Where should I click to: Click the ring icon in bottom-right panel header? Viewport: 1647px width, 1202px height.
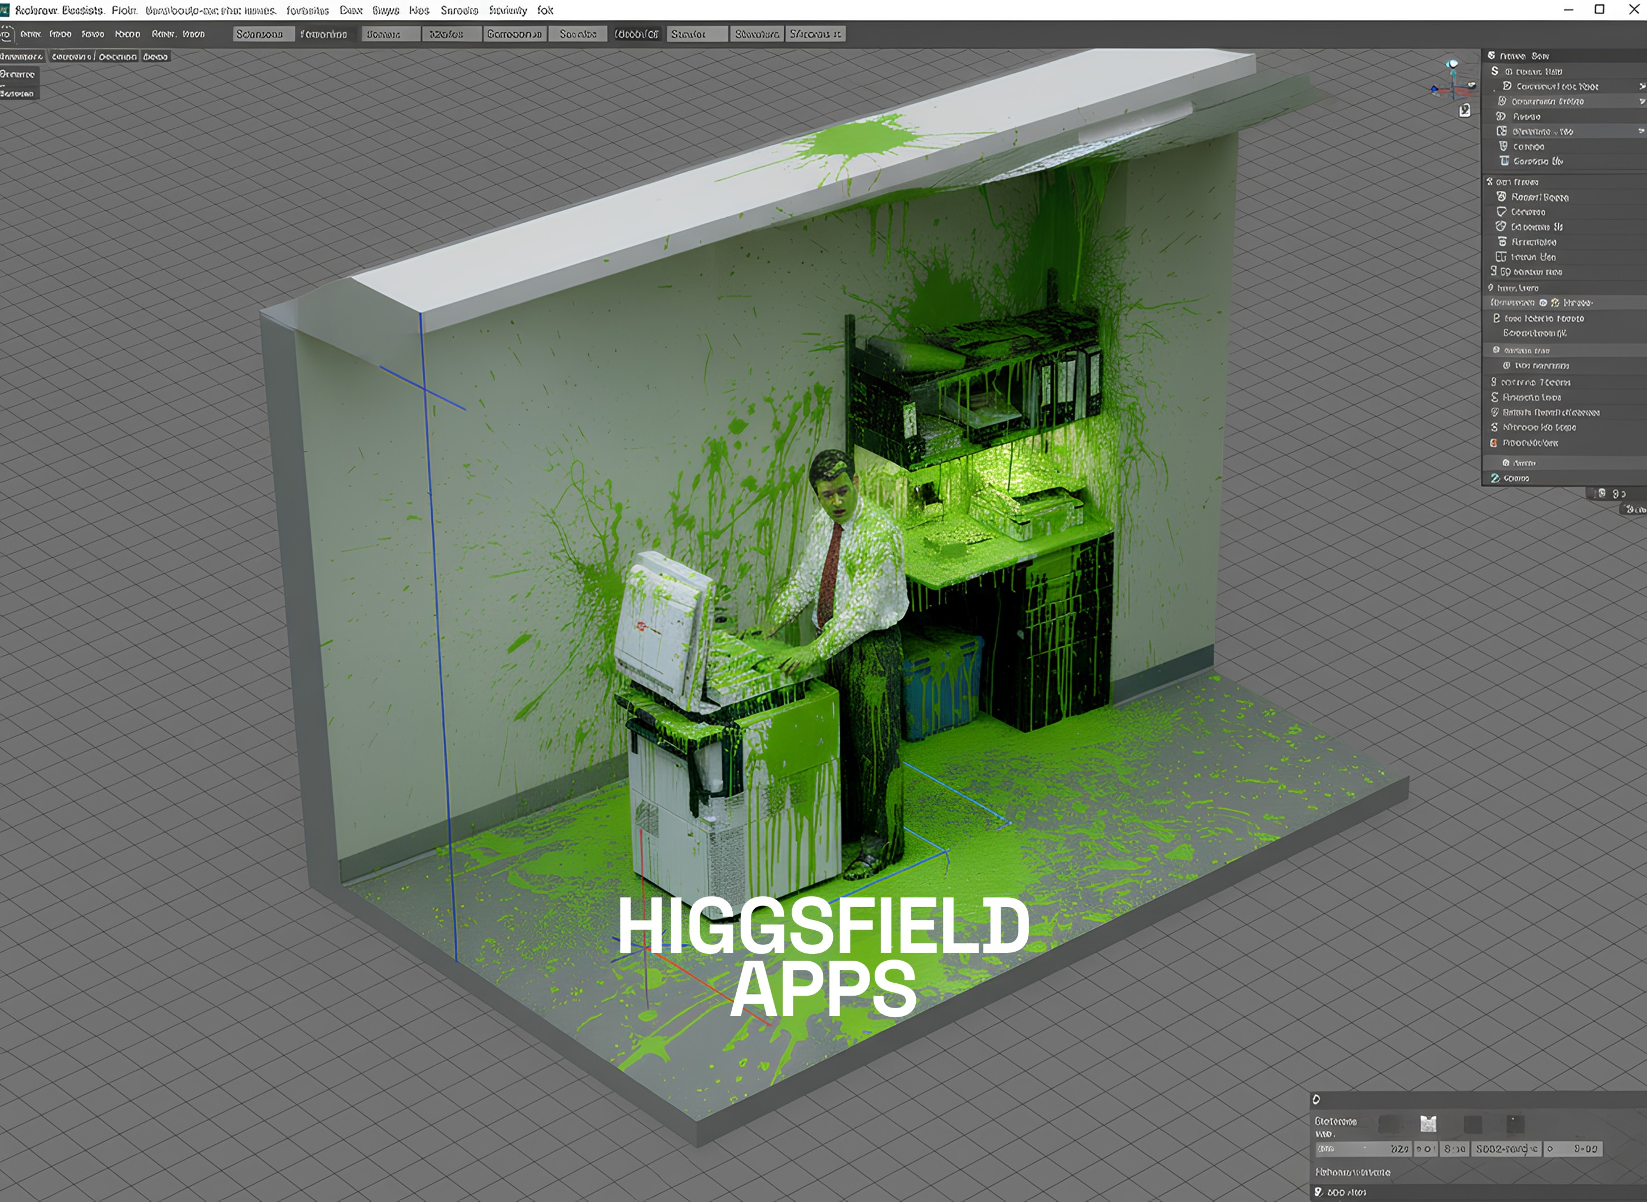click(1316, 1099)
